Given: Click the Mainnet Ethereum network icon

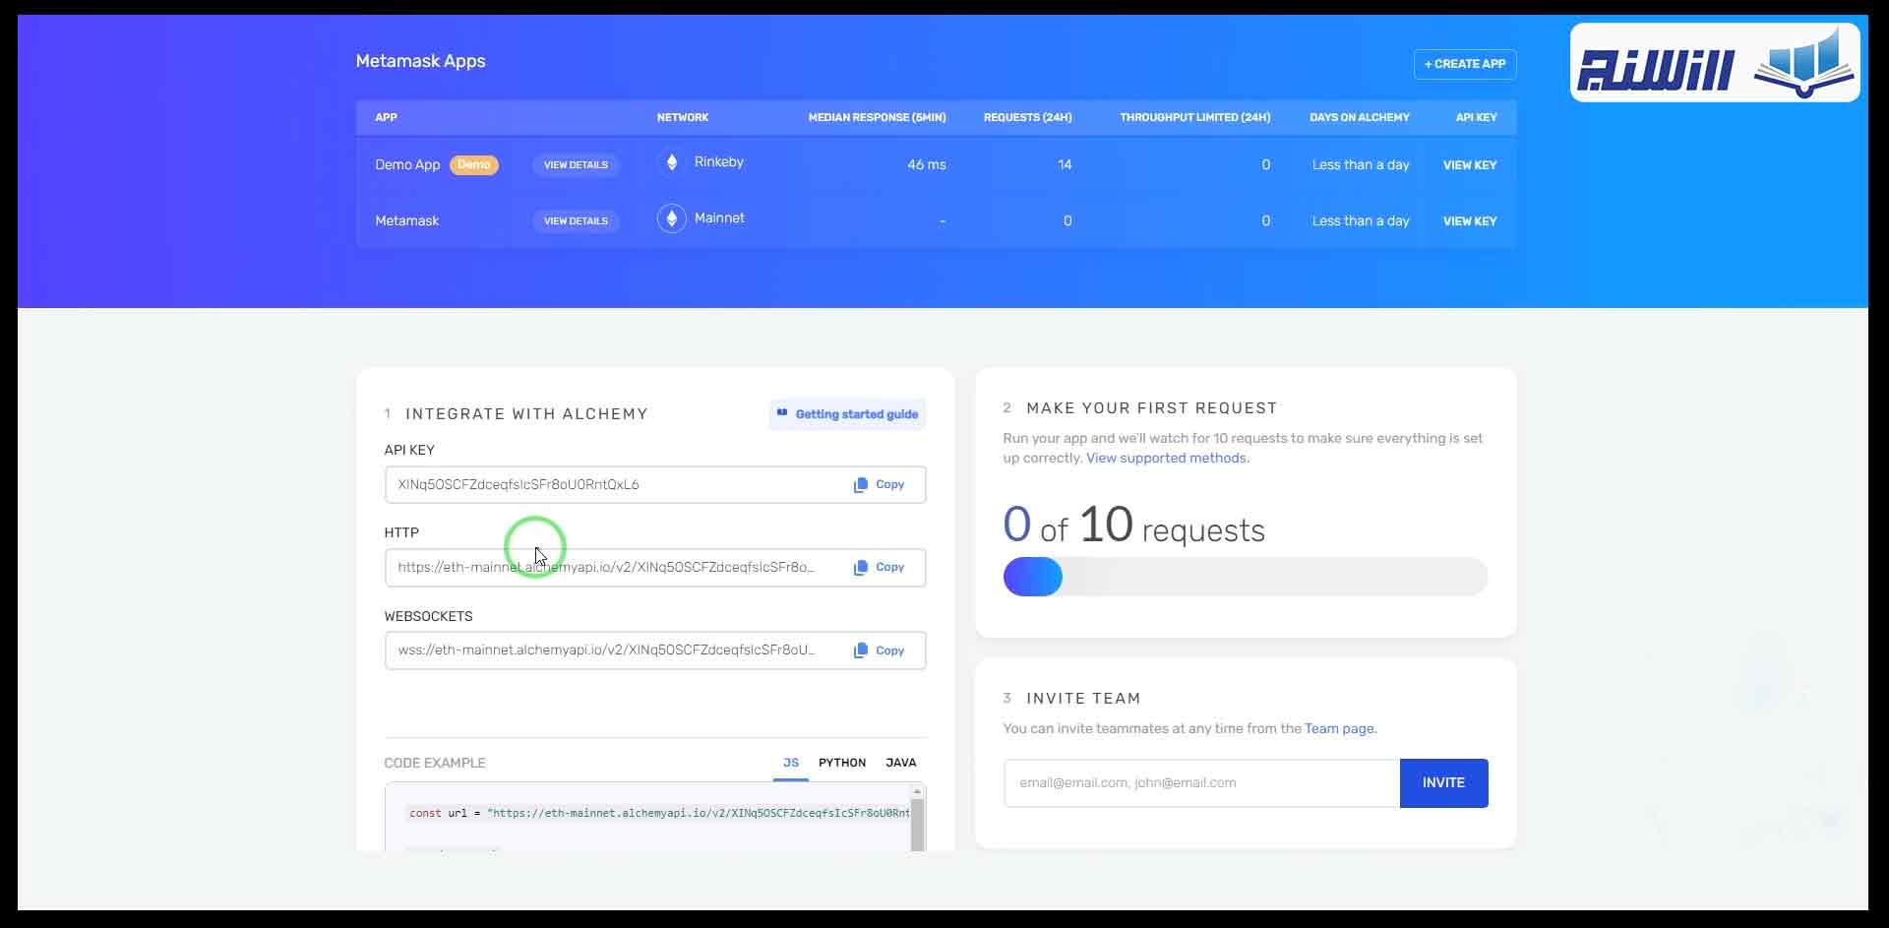Looking at the screenshot, I should (672, 218).
